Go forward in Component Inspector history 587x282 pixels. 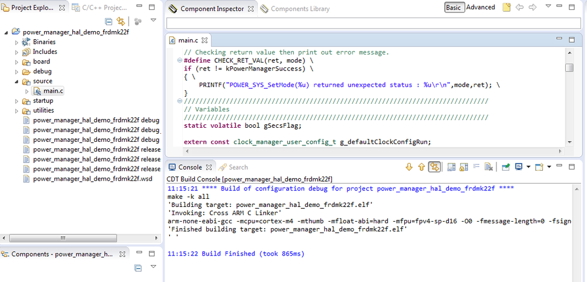(x=532, y=7)
